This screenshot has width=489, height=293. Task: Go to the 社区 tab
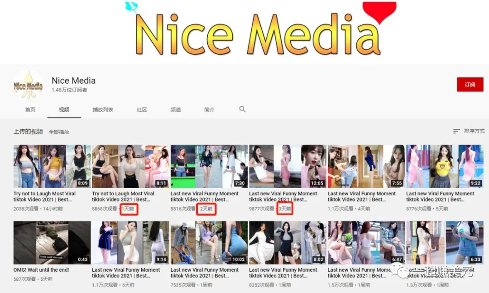pos(142,109)
